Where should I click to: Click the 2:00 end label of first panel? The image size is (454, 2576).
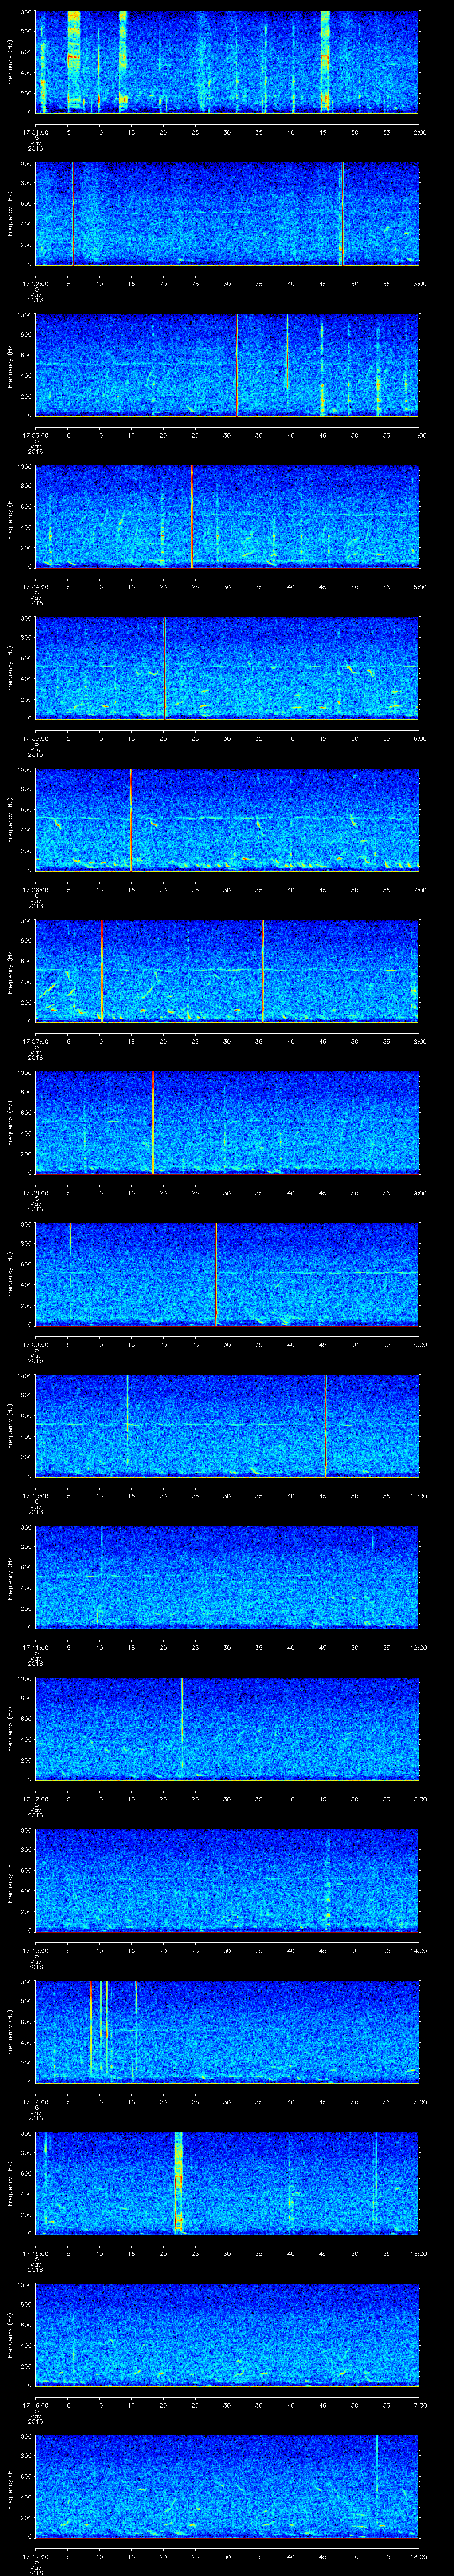(x=419, y=131)
